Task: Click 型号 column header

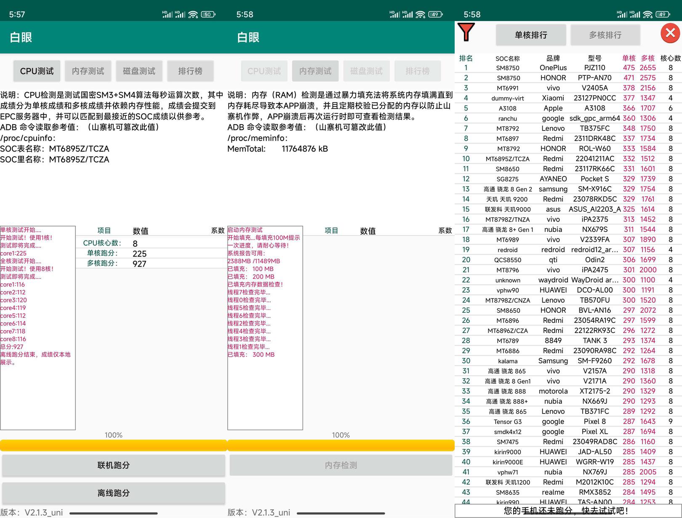Action: 595,58
